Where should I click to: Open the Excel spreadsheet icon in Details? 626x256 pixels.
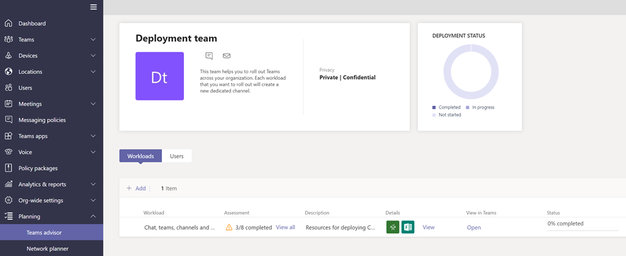[x=408, y=227]
